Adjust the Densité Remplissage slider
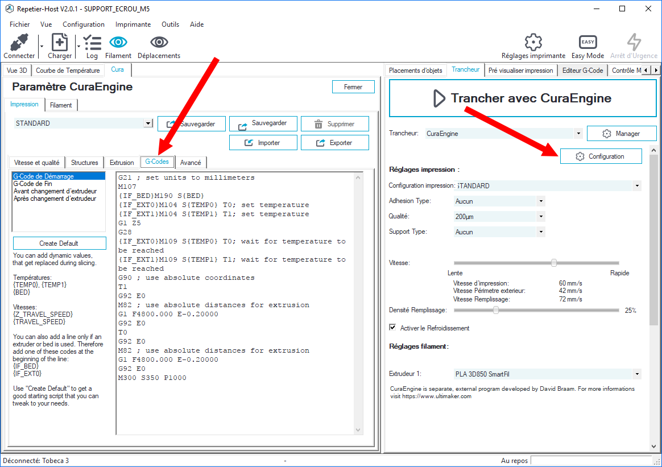 pos(496,311)
